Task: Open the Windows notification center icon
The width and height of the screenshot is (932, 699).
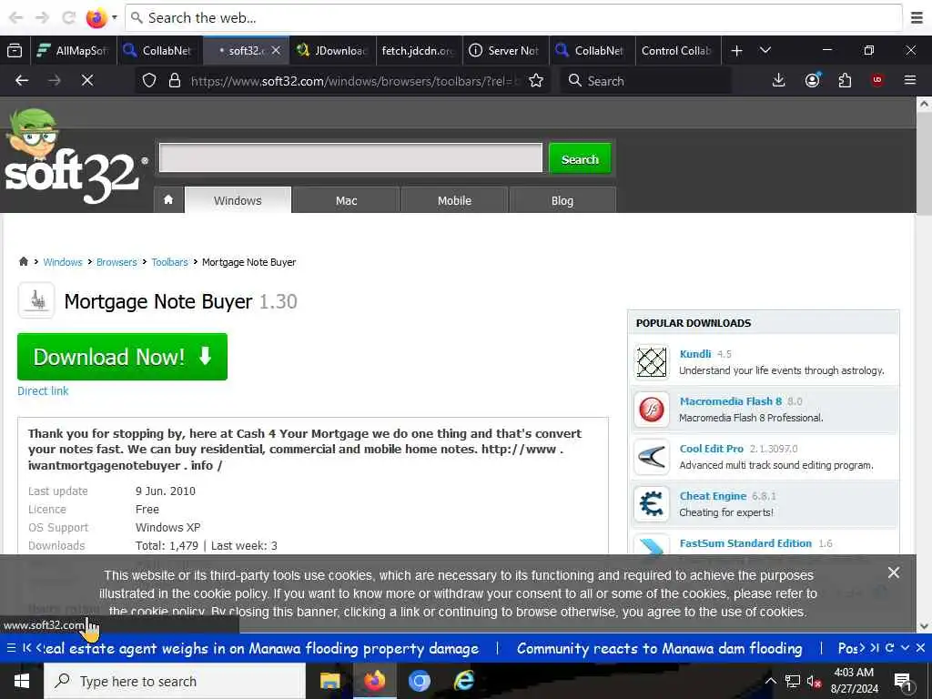Action: pos(903,681)
